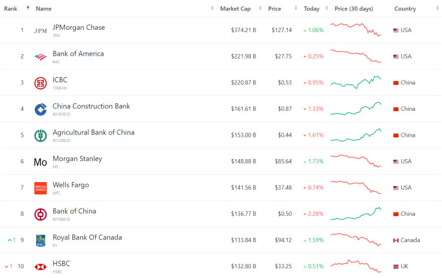Viewport: 442px width, 278px height.
Task: Click the Wells Fargo red logo
Action: point(40,188)
